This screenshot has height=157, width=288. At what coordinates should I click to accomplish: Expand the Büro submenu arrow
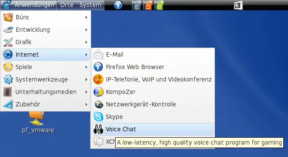[86, 18]
